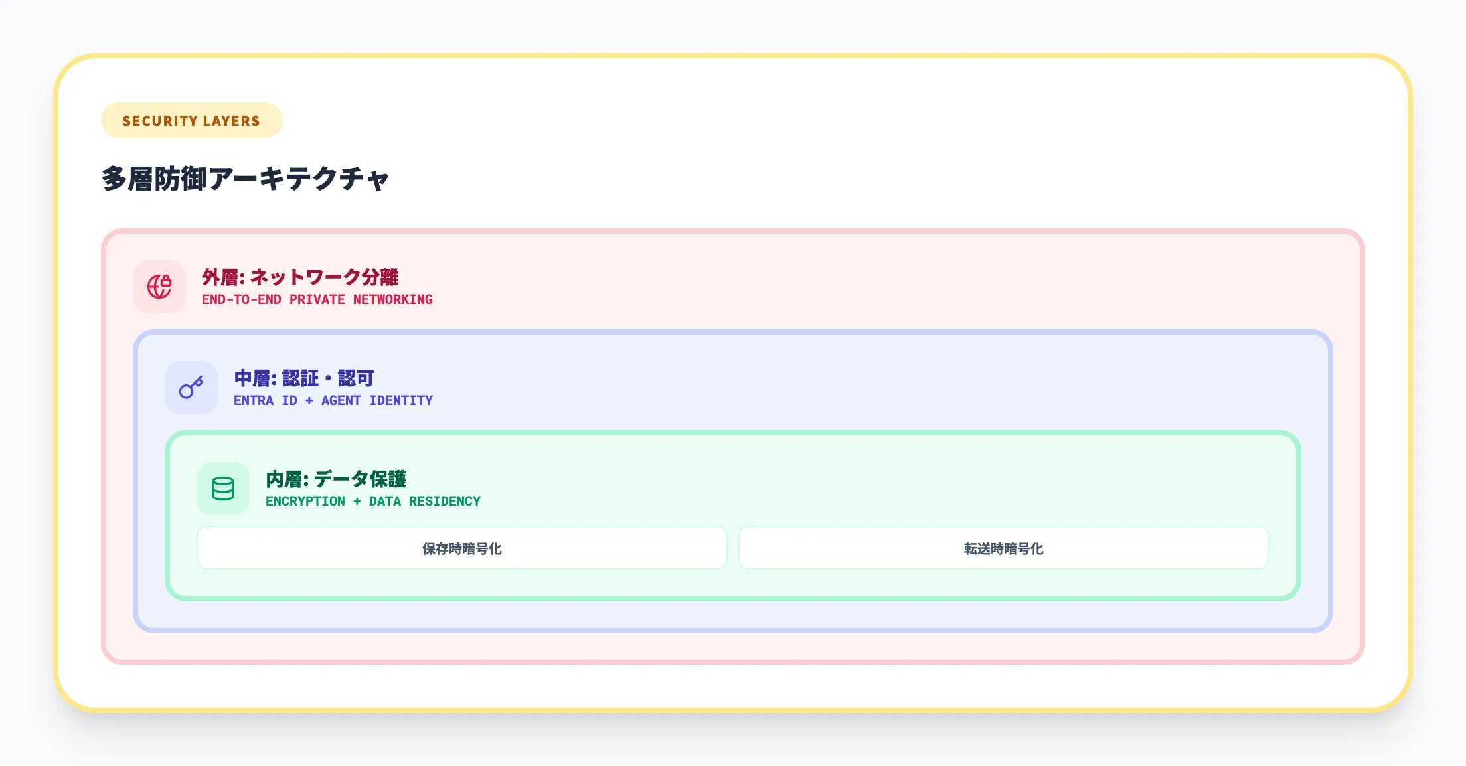Click the blue middle layer's bottom band
Image resolution: width=1466 pixels, height=766 pixels.
[733, 614]
